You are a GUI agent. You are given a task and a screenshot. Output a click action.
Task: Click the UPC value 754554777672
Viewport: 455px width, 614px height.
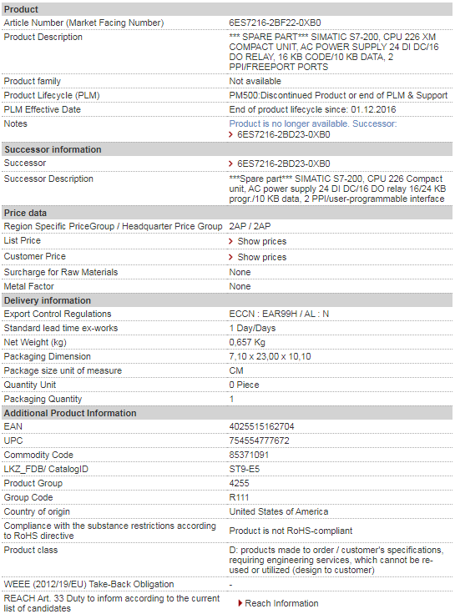pyautogui.click(x=259, y=440)
